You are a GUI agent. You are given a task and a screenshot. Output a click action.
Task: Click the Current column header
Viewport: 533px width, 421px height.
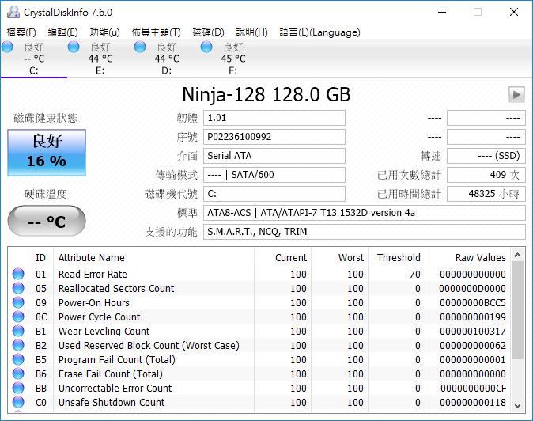(x=282, y=257)
